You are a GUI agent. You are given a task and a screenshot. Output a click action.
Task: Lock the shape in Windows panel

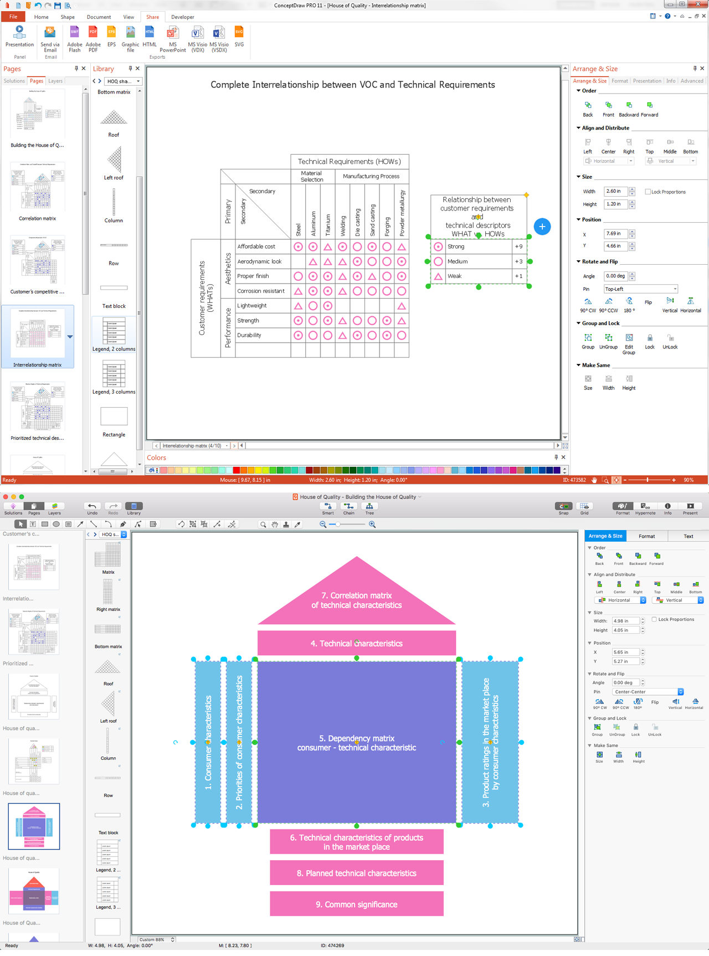(650, 341)
